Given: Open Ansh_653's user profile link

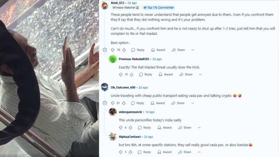Looking at the screenshot, I should pyautogui.click(x=118, y=3).
